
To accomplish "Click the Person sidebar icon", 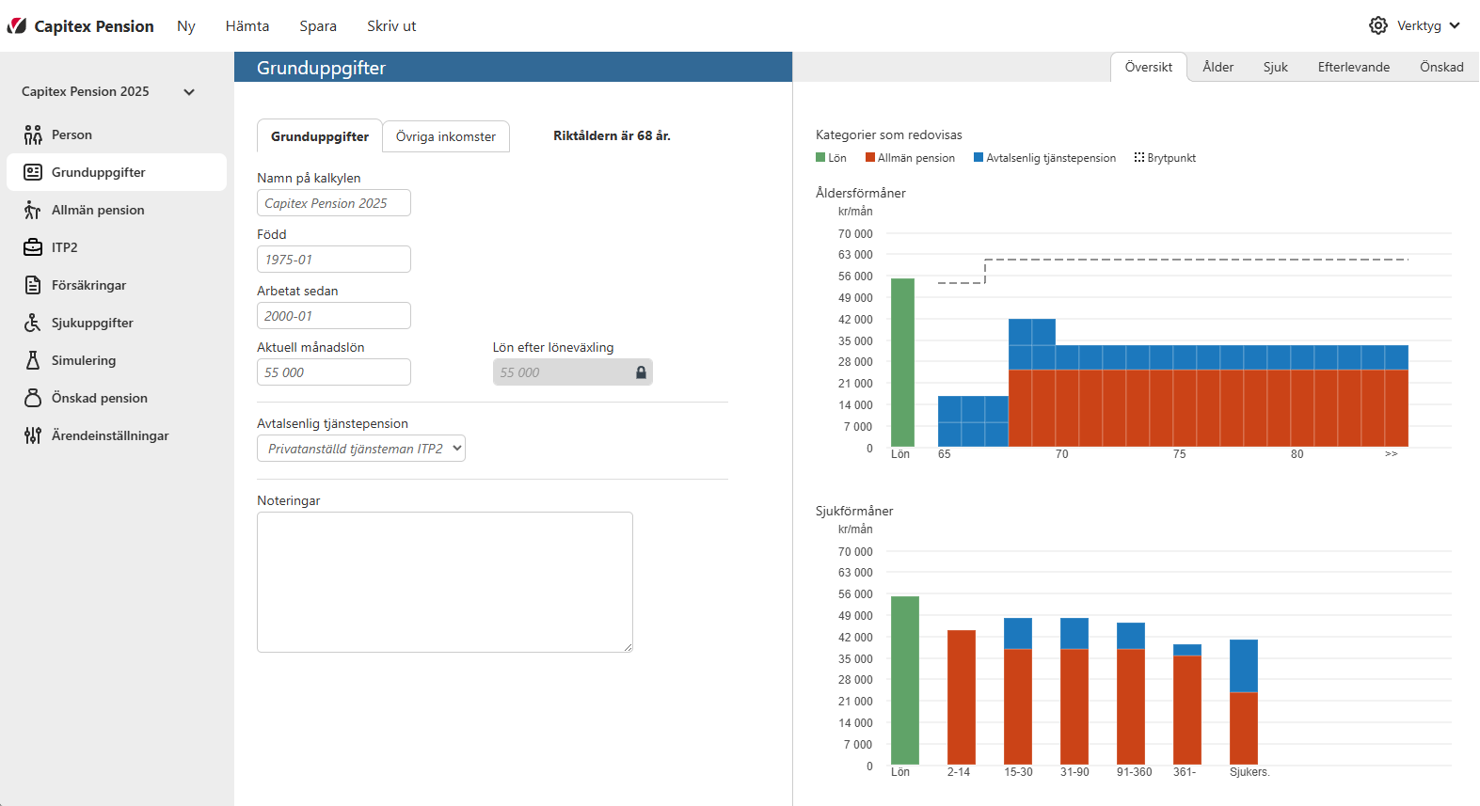I will tap(33, 134).
